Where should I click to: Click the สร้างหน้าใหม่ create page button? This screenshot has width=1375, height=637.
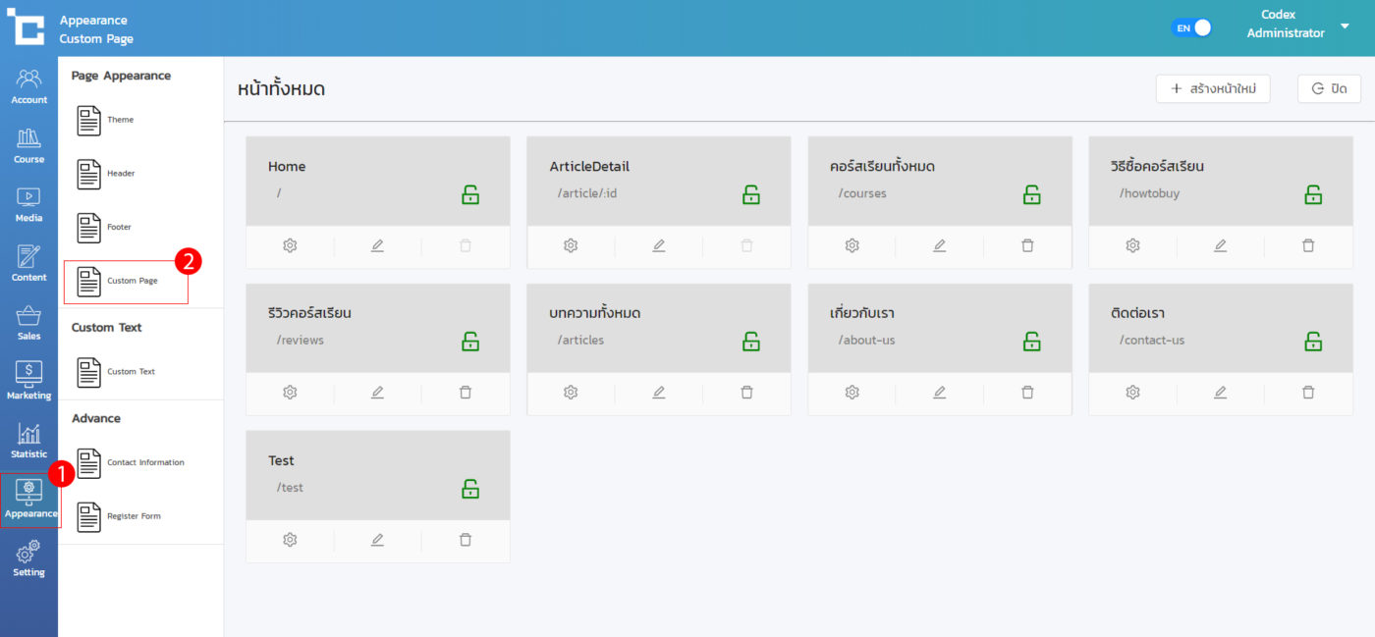[x=1213, y=88]
